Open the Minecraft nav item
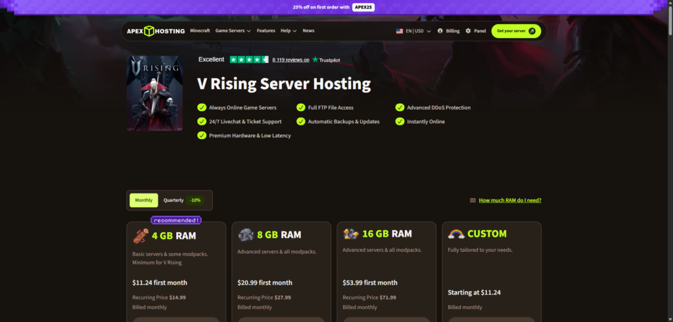The height and width of the screenshot is (322, 673). (x=200, y=31)
